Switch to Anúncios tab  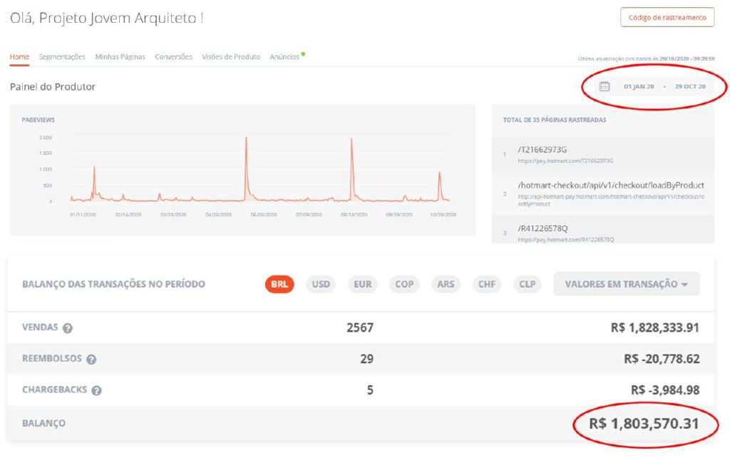point(284,57)
